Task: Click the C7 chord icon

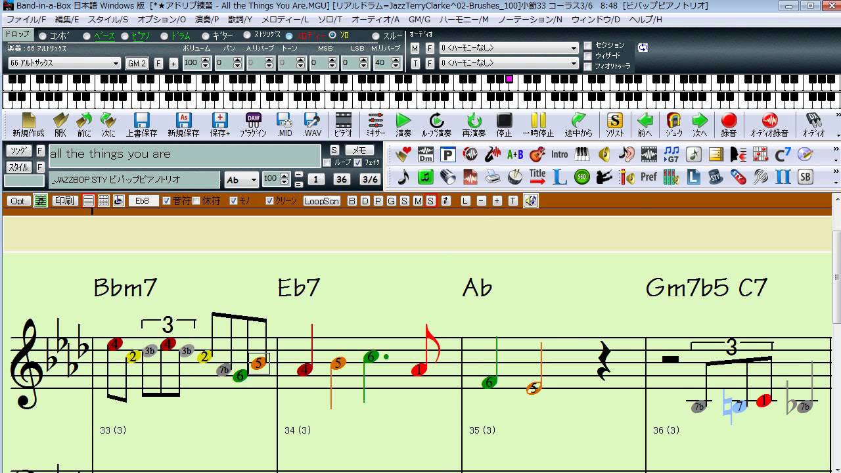Action: click(x=783, y=154)
